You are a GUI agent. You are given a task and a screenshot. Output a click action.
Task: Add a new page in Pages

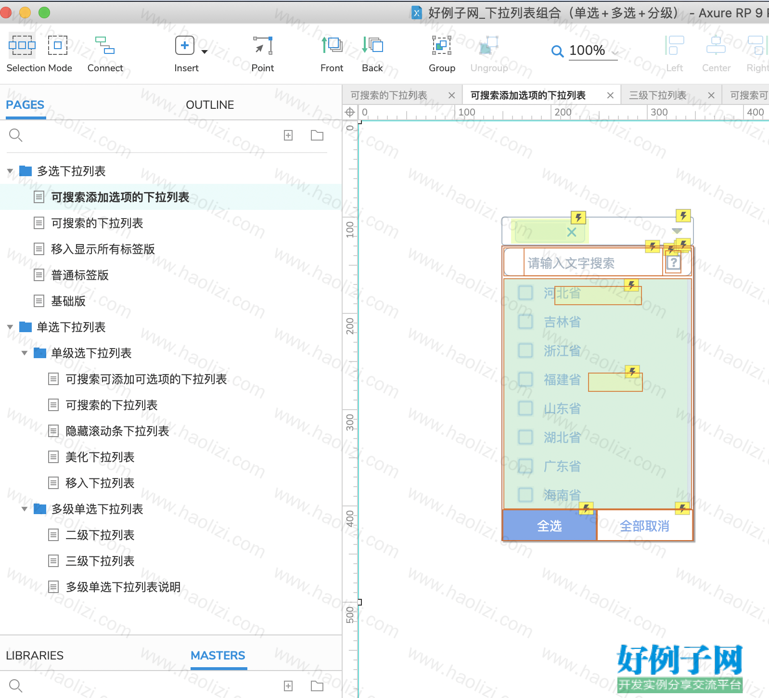pyautogui.click(x=288, y=135)
